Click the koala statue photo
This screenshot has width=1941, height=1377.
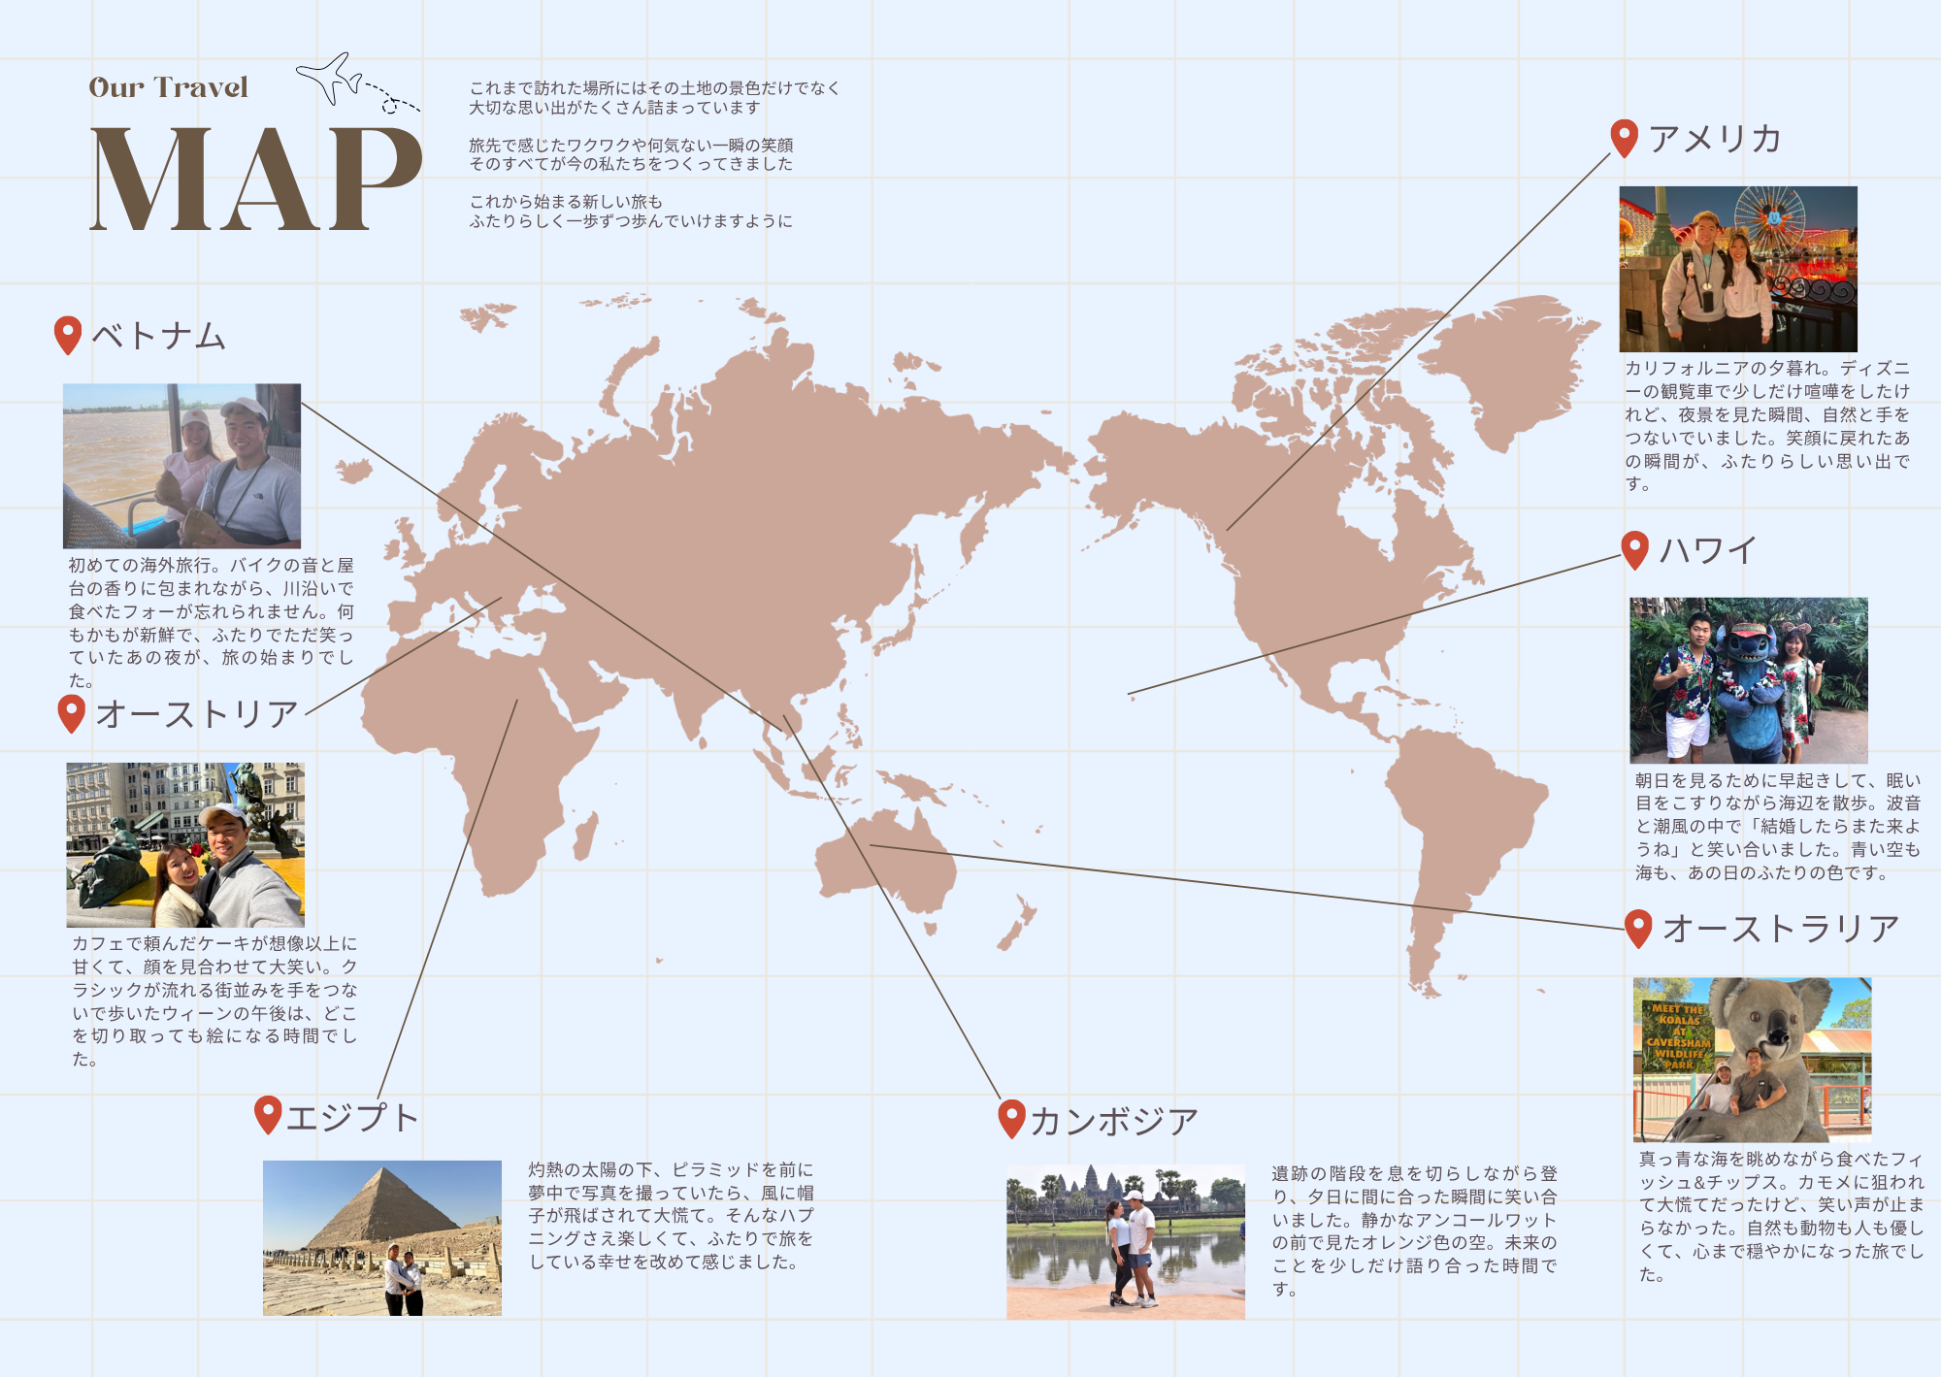(x=1753, y=1060)
